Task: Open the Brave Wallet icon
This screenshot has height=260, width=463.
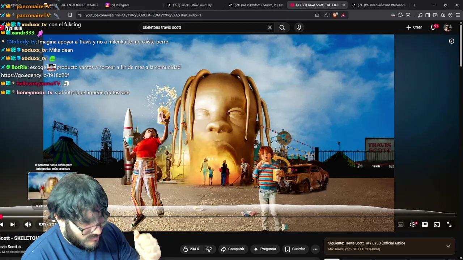Action: pos(435,15)
